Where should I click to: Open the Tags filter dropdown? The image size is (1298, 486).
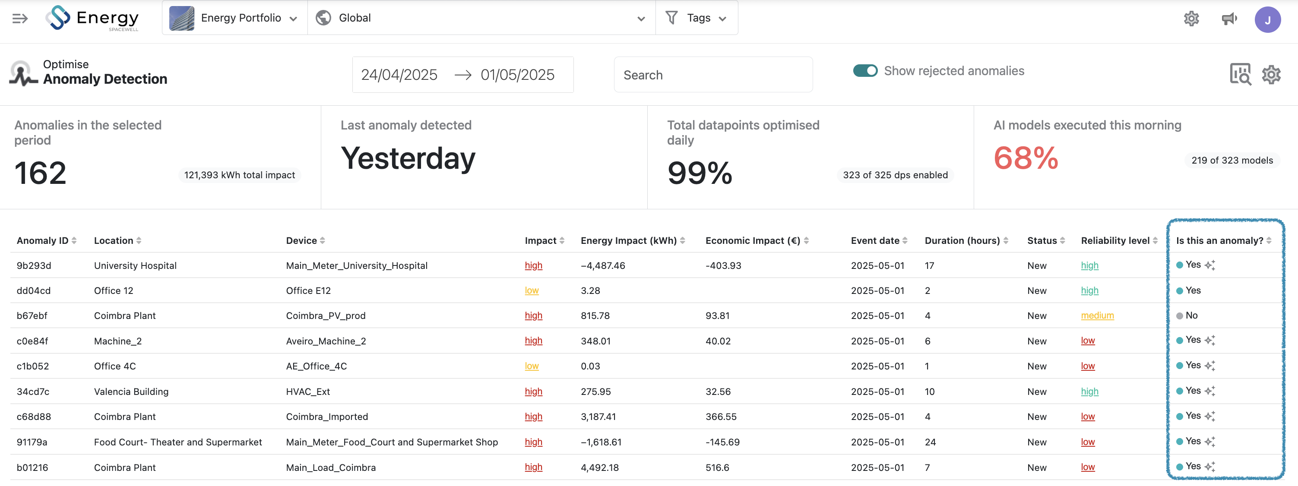(x=697, y=18)
